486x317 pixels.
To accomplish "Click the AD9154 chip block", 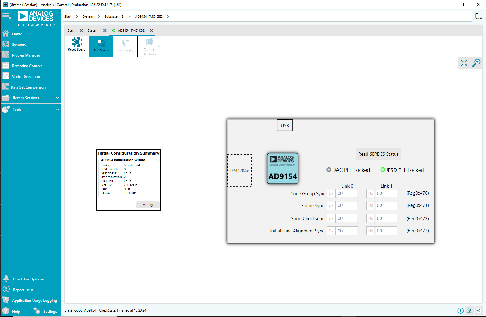I will coord(282,169).
